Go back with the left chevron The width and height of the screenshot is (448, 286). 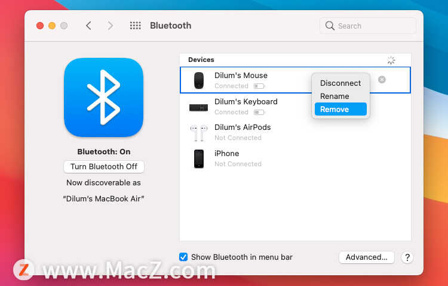click(x=88, y=26)
